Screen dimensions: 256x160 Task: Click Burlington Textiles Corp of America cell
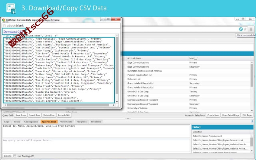pos(157,71)
